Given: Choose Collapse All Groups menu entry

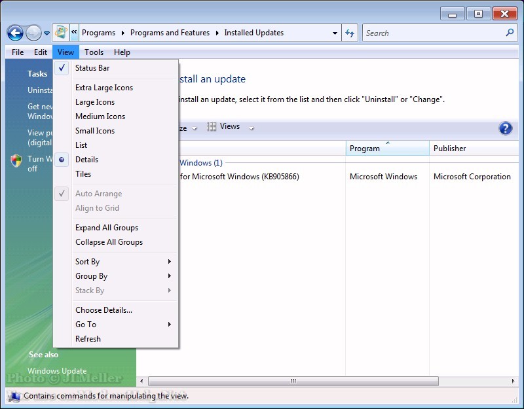Looking at the screenshot, I should point(109,242).
